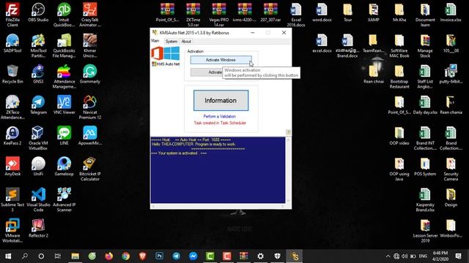Select the AnyDesk desktop icon
Viewport: 469px width, 263px height.
[x=12, y=167]
